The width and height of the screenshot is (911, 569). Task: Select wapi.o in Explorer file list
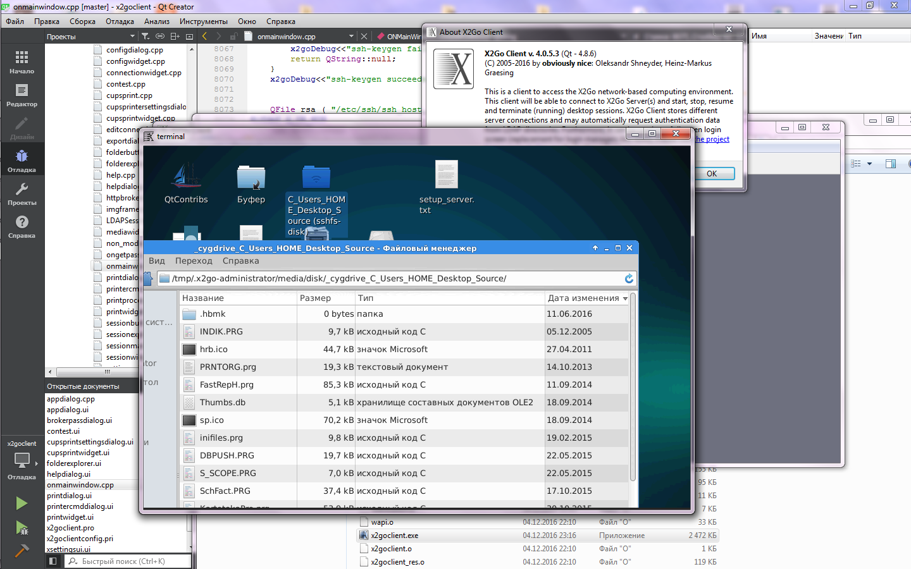538,522
